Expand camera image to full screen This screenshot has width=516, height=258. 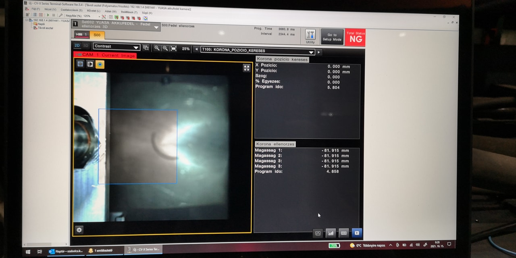(x=247, y=68)
